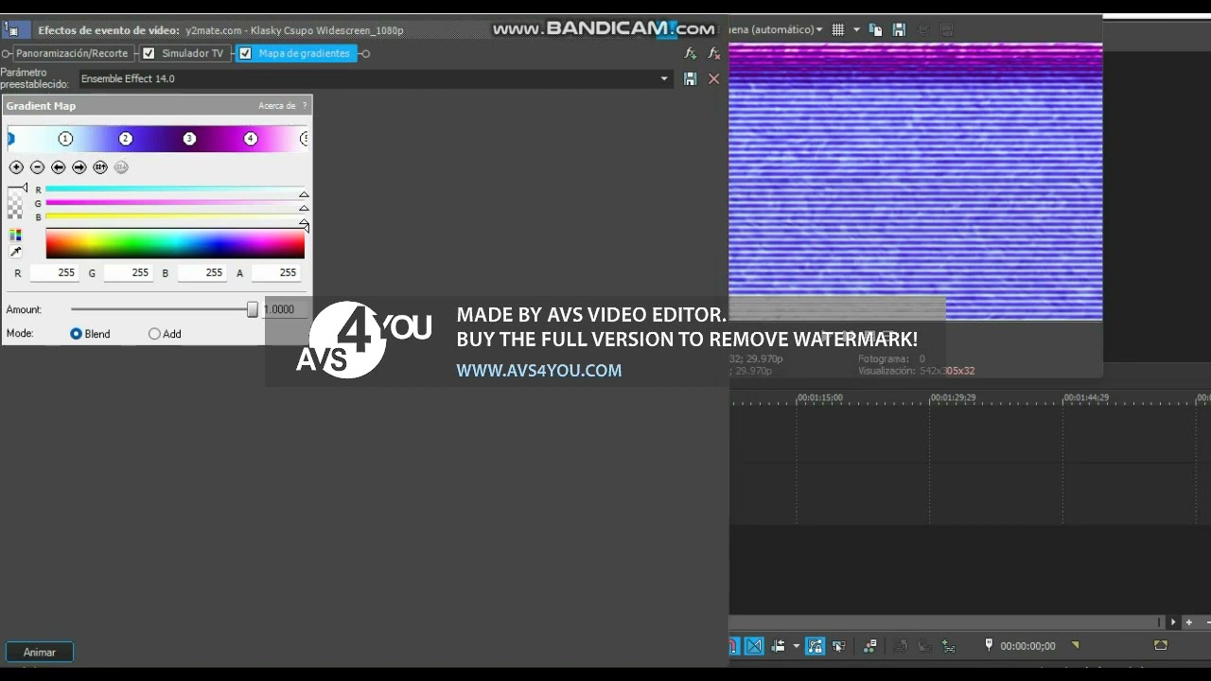
Task: Select Blend mode radio button
Action: coord(77,334)
